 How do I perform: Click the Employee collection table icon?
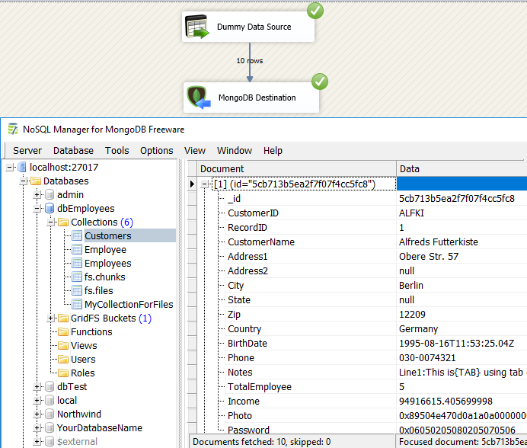[x=77, y=250]
